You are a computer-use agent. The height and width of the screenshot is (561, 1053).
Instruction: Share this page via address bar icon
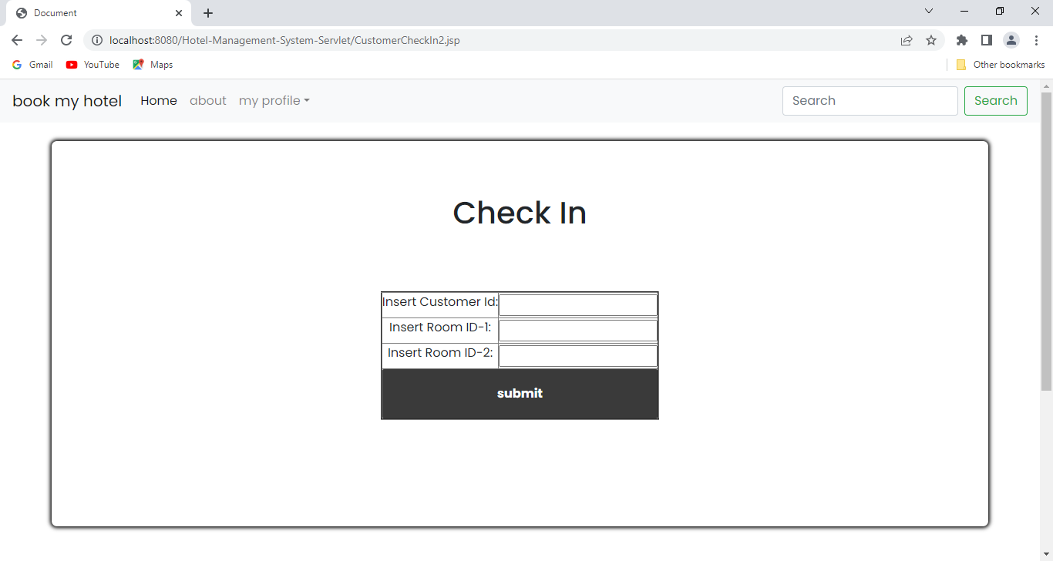907,40
